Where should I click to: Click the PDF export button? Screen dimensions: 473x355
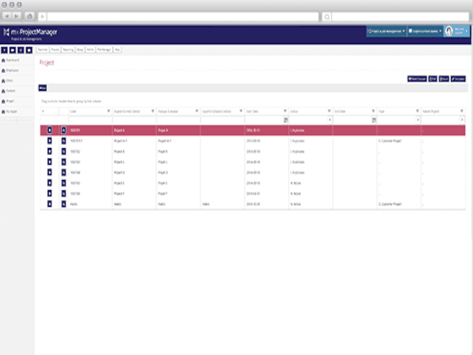pos(433,79)
